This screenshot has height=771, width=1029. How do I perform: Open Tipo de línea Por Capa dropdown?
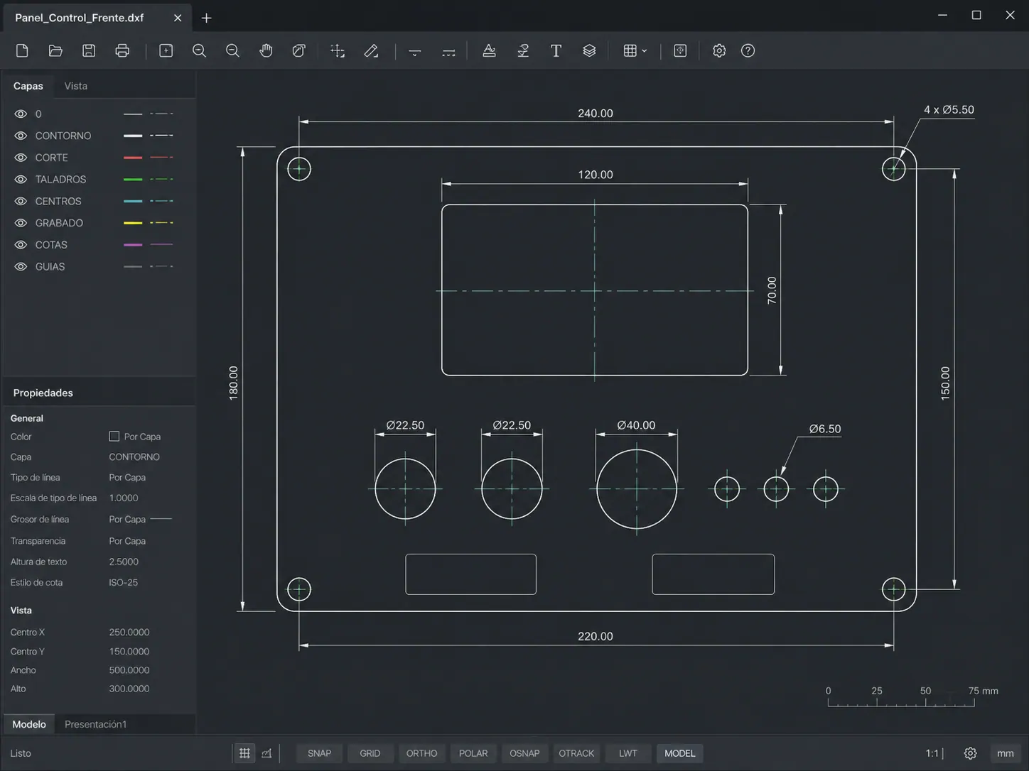click(127, 478)
